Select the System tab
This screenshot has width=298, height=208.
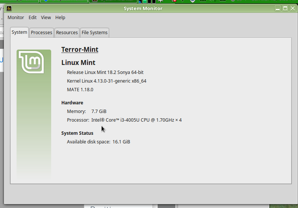pyautogui.click(x=20, y=32)
